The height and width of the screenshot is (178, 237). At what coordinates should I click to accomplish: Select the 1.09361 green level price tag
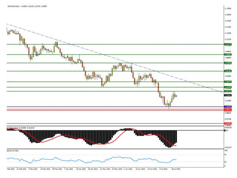coord(228,55)
